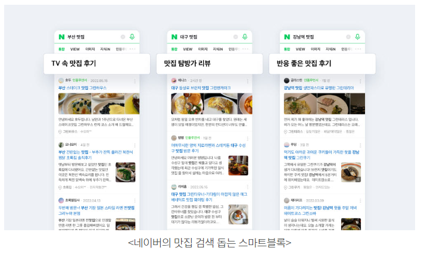Tap the microphone icon in 대구 맛집 search

(x=245, y=36)
